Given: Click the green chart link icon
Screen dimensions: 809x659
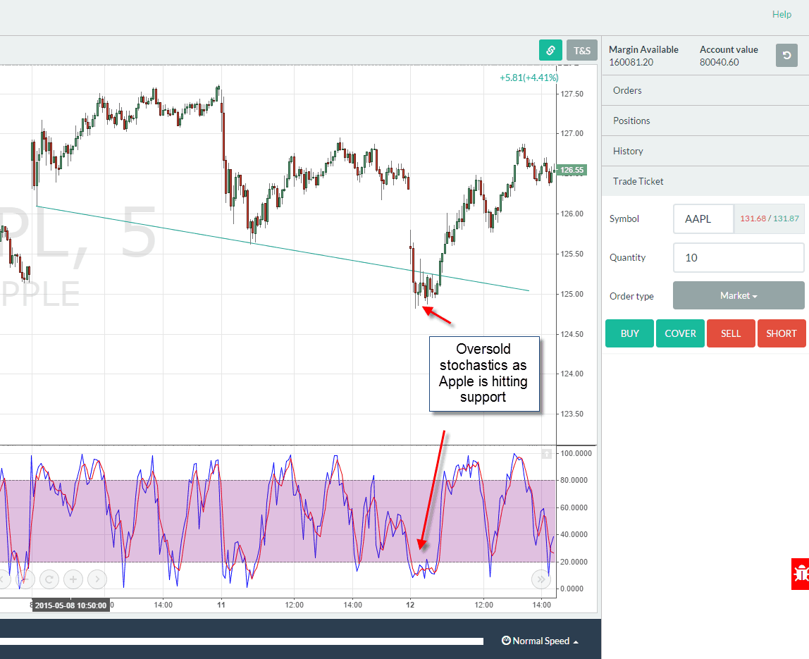Looking at the screenshot, I should pyautogui.click(x=550, y=50).
